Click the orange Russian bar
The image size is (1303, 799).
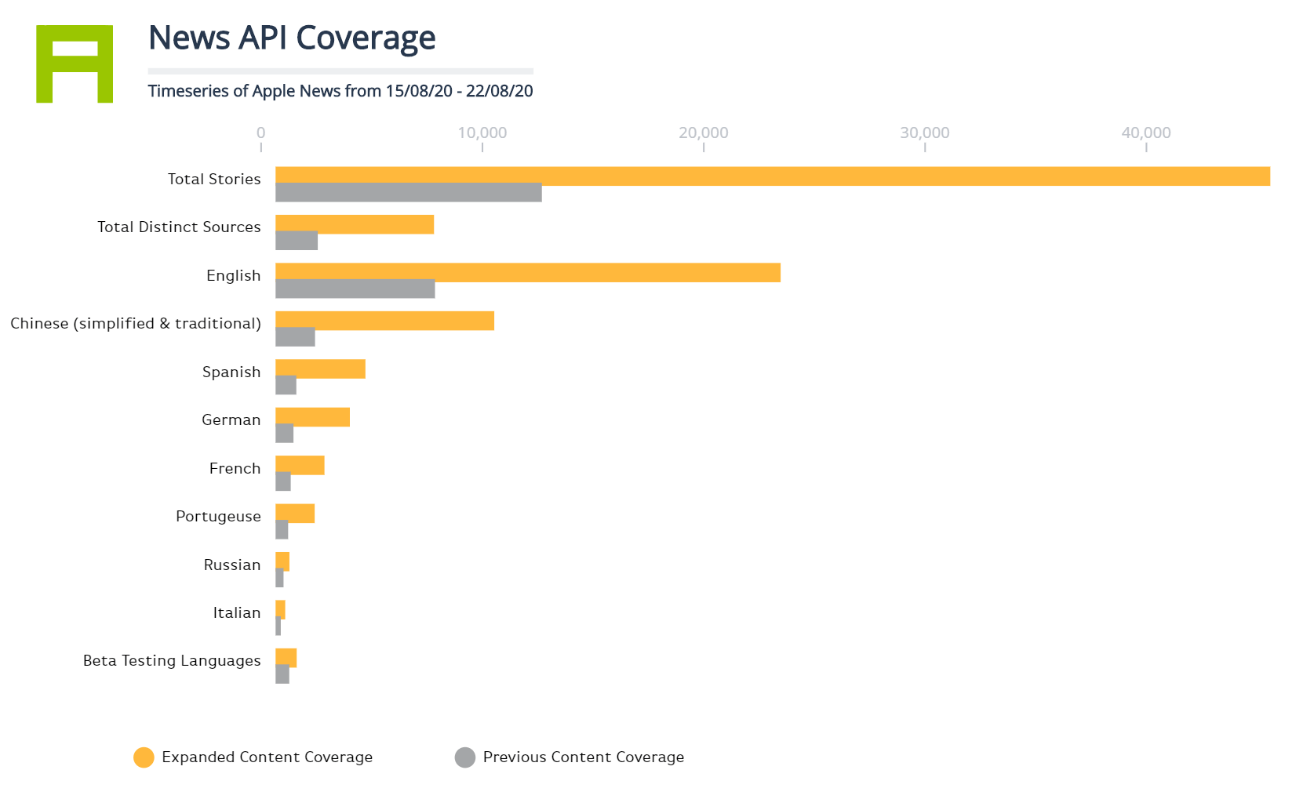click(x=282, y=561)
